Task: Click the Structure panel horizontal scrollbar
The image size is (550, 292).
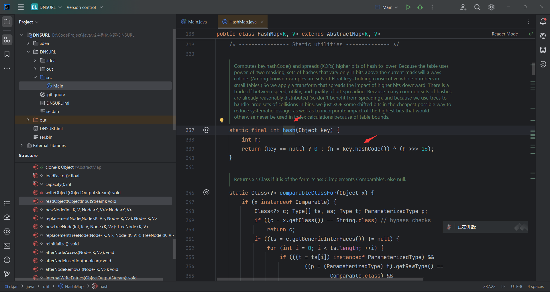Action: tap(89, 279)
